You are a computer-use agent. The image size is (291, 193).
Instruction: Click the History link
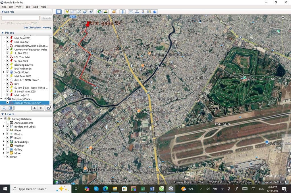coord(47,28)
